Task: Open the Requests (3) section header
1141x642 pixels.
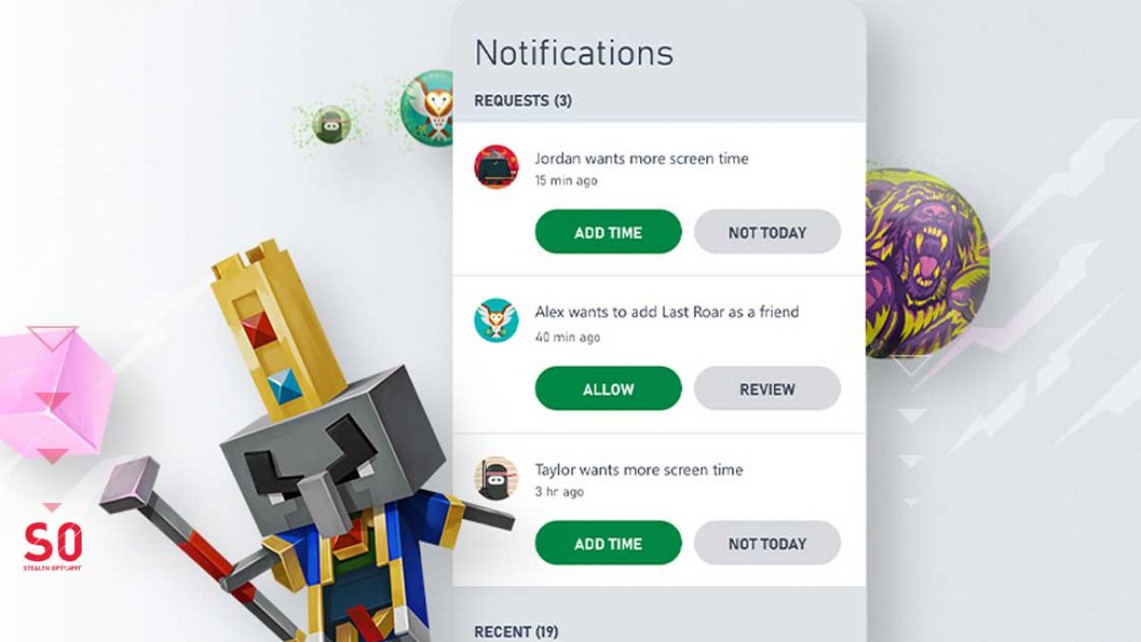Action: [x=523, y=100]
